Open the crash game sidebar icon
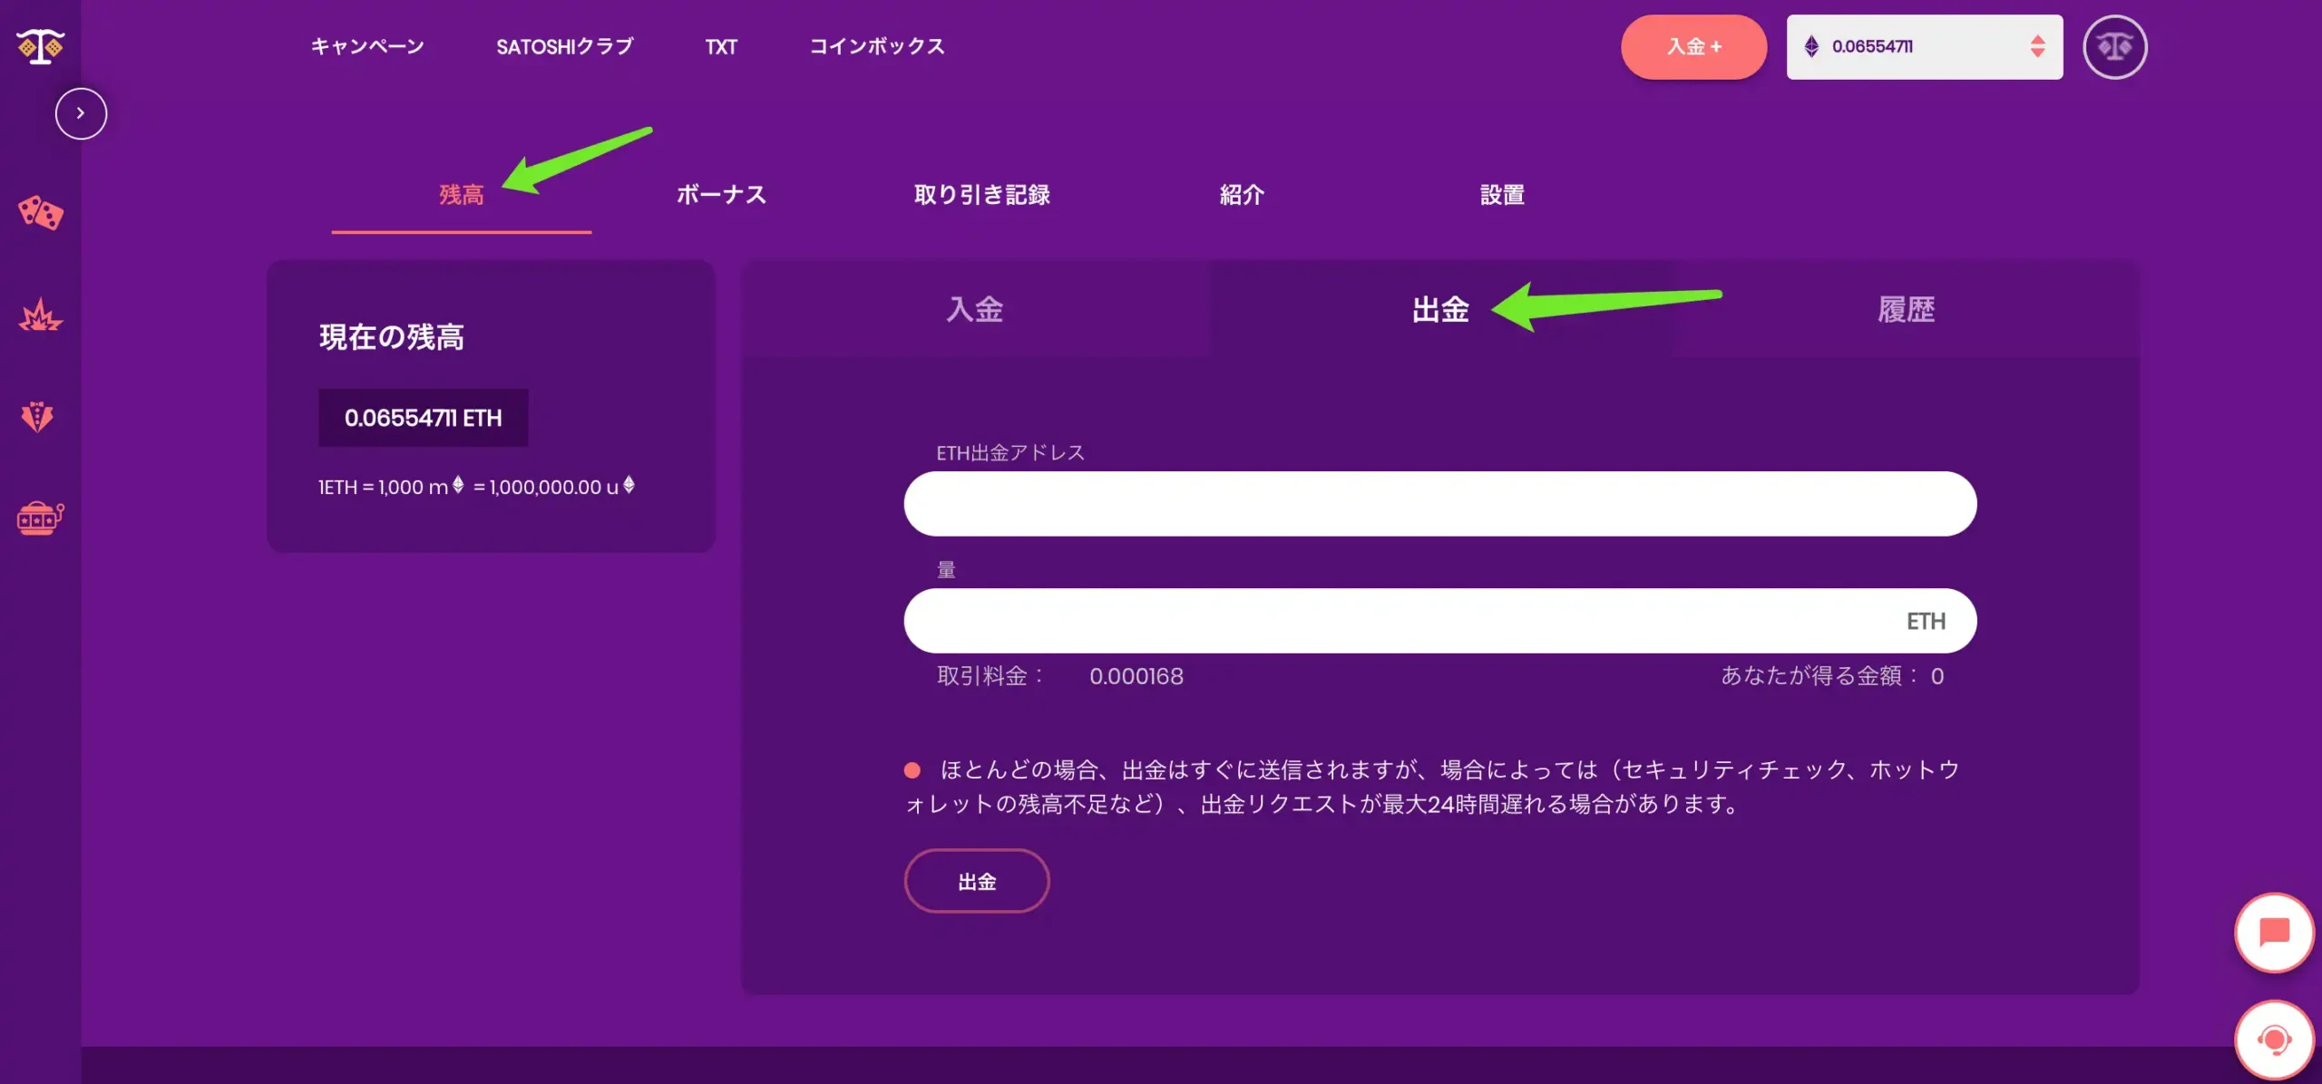 (40, 315)
